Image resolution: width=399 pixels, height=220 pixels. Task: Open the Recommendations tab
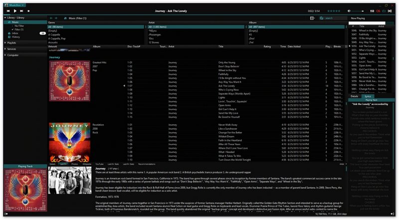pos(147,164)
